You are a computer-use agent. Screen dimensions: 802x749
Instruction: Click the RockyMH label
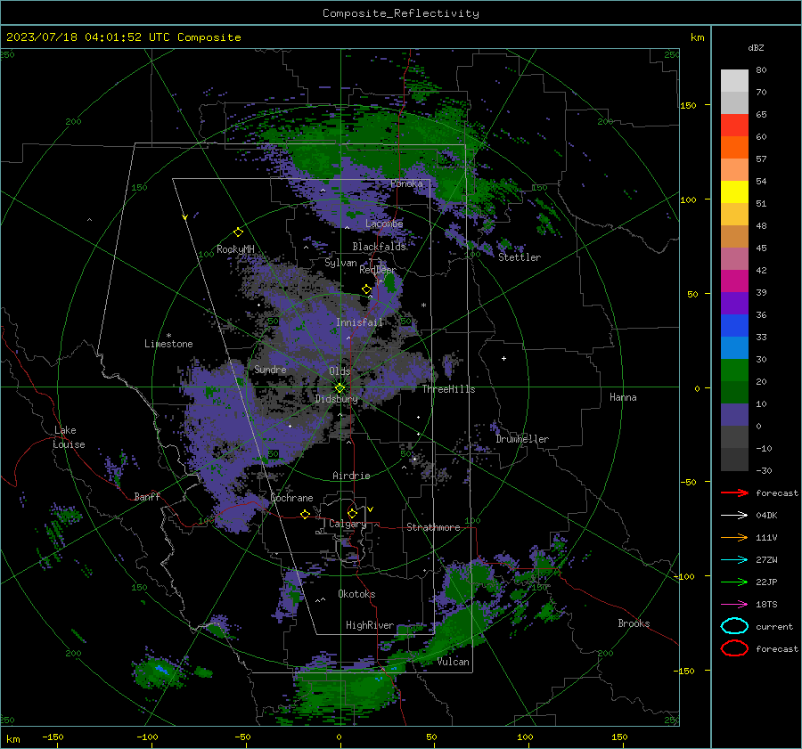pyautogui.click(x=235, y=249)
